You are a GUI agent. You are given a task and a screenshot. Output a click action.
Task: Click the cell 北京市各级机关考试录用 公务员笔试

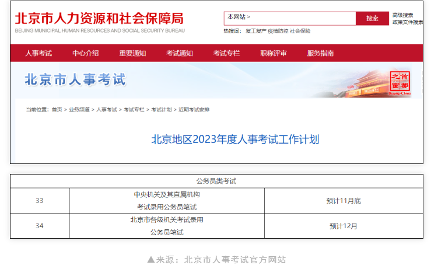click(167, 226)
